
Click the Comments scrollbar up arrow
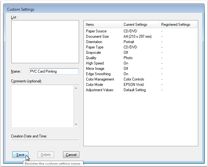point(76,88)
